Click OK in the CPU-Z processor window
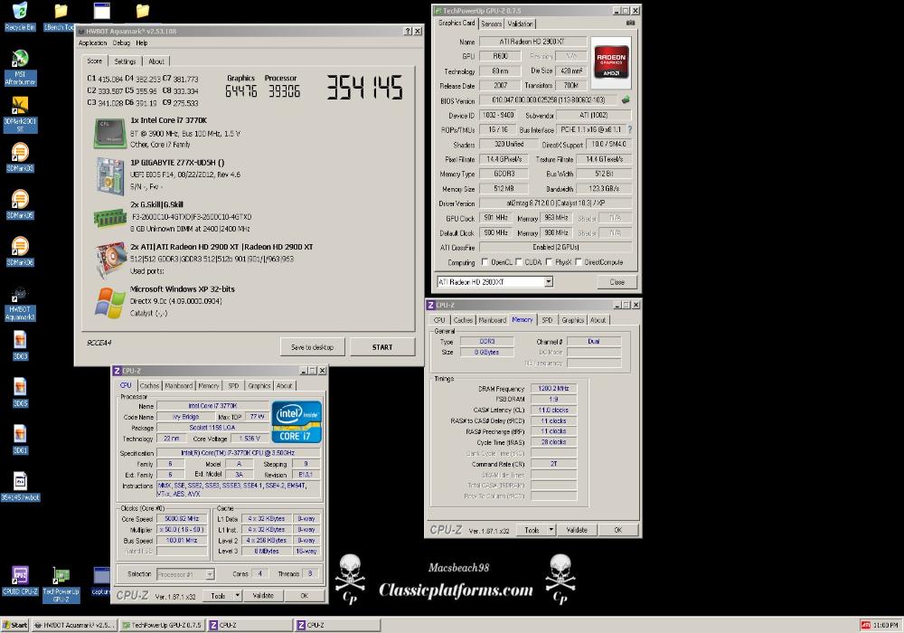904x633 pixels. point(305,596)
